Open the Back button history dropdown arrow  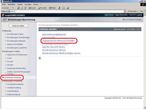click(11, 8)
